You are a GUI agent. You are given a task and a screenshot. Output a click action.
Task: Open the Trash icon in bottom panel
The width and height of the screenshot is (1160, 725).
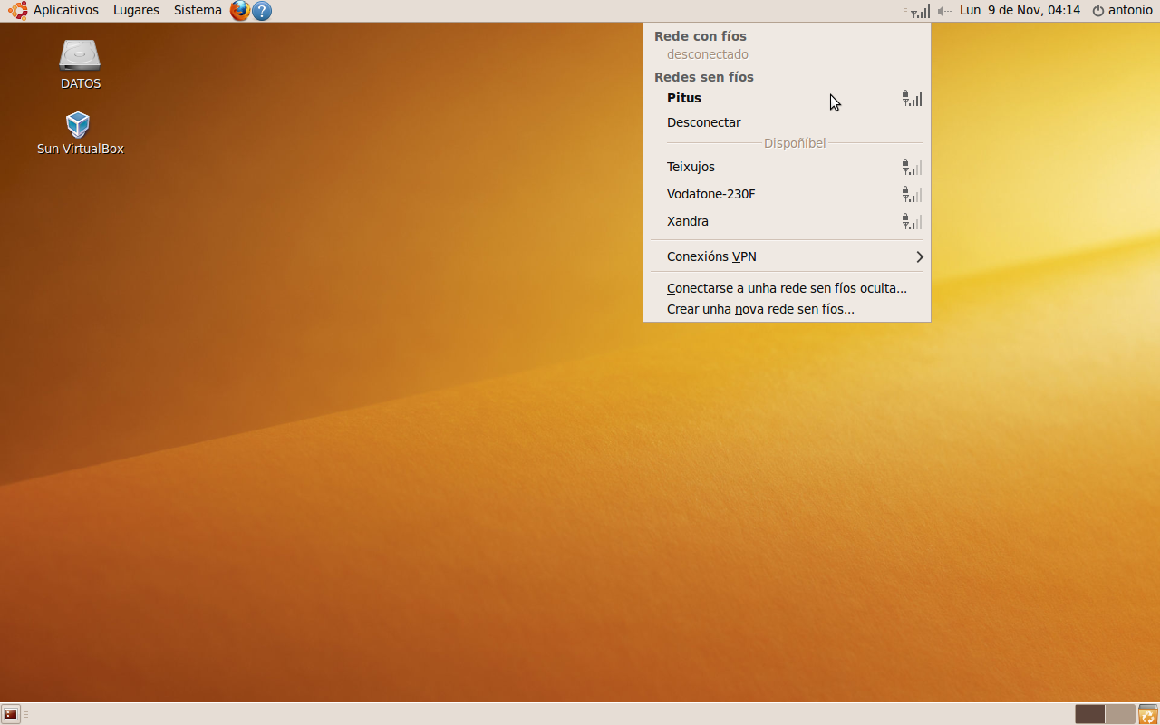click(1147, 714)
